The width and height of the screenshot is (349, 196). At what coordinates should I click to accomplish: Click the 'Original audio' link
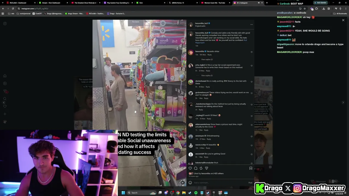pyautogui.click(x=200, y=26)
